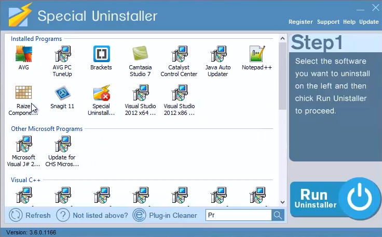
Task: Select Java Auto Updater icon
Action: pos(219,54)
